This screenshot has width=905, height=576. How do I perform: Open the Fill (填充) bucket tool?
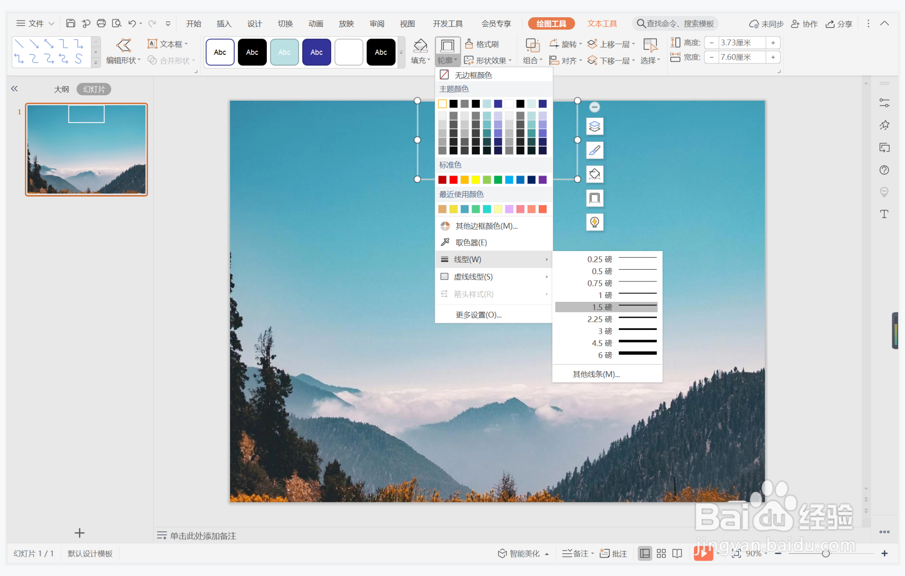point(420,45)
